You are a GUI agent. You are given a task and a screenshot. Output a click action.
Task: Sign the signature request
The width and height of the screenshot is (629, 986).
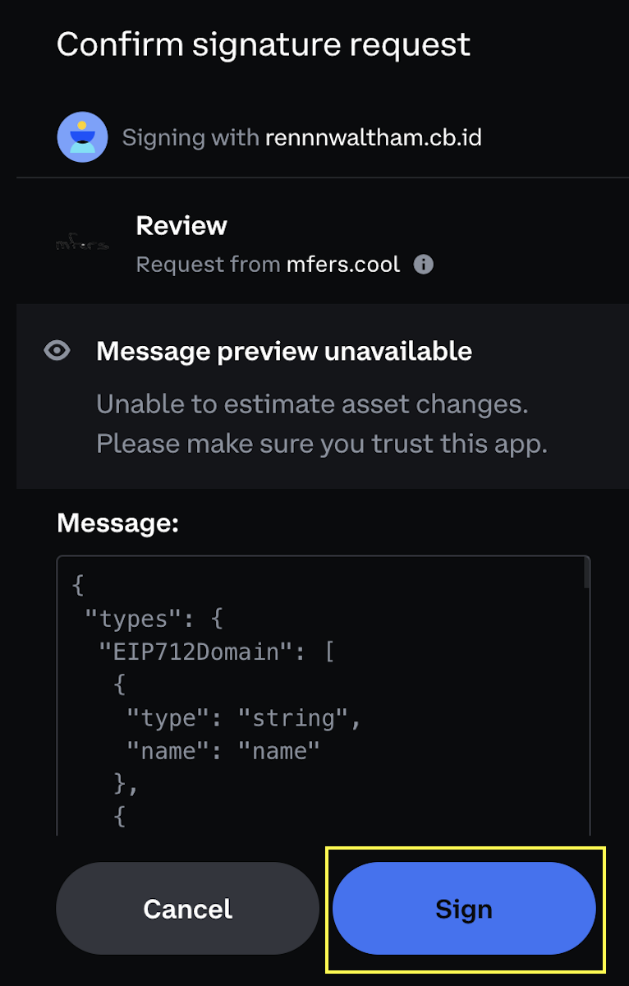click(x=464, y=909)
